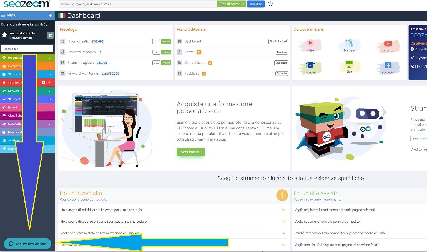This screenshot has height=252, width=427.
Task: Click the Visualizza button for Da pubblicare
Action: click(x=281, y=63)
